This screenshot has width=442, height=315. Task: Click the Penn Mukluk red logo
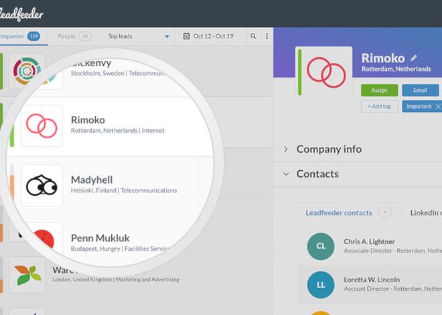click(44, 239)
